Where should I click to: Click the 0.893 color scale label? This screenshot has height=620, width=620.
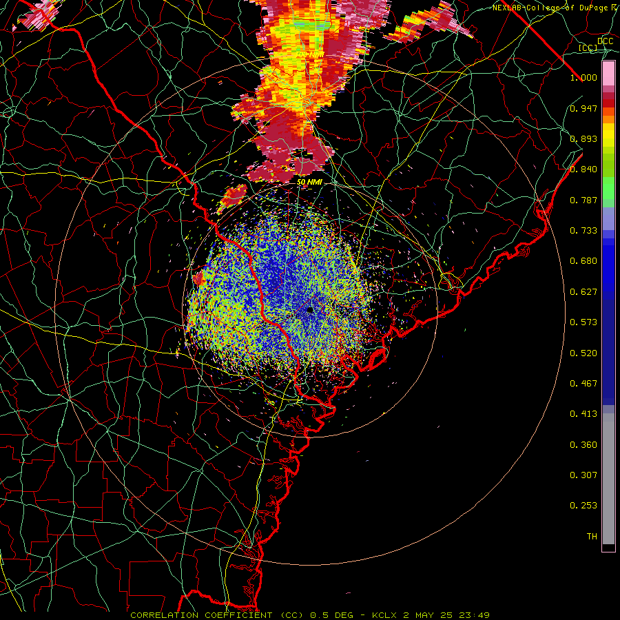pos(583,138)
